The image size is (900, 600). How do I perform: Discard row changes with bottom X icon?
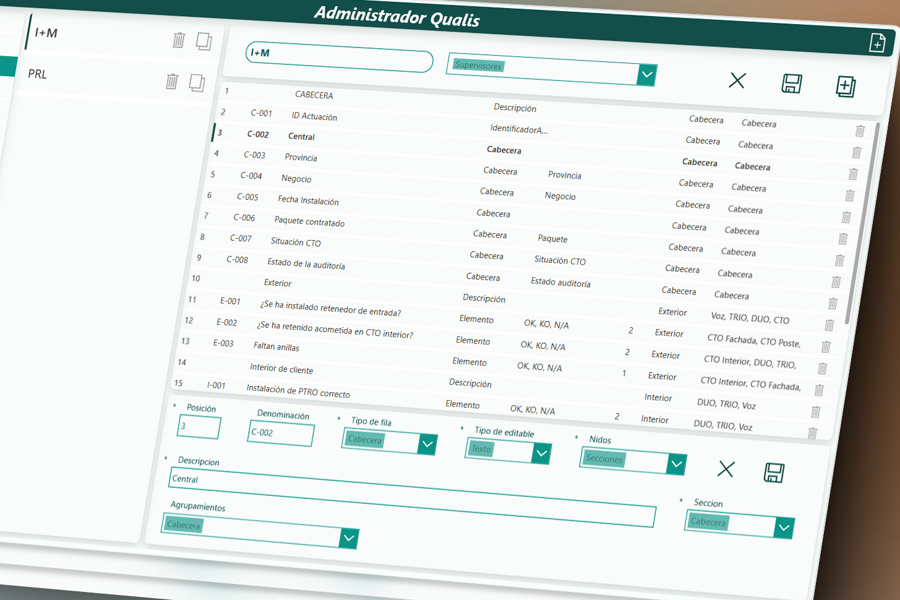click(x=726, y=469)
